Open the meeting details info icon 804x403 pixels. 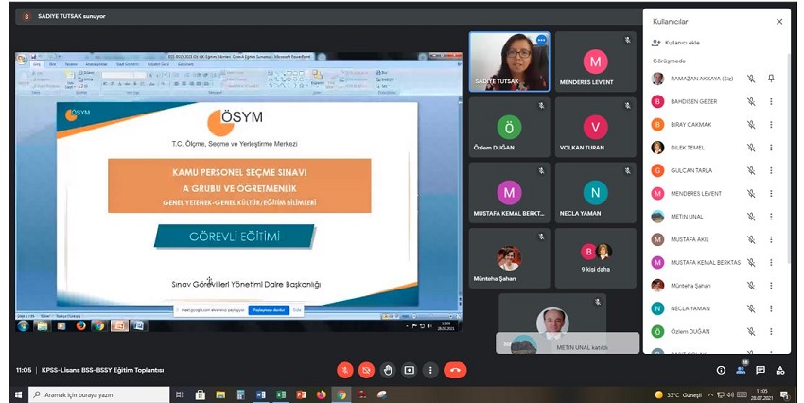point(721,370)
